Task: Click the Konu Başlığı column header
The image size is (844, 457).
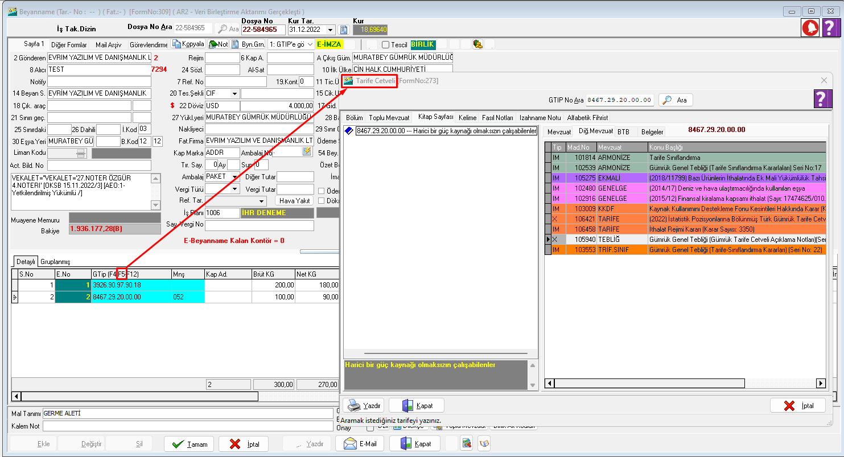Action: (736, 147)
